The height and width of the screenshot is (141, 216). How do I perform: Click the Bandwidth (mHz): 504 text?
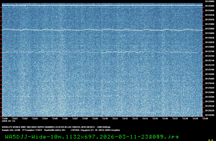pyautogui.click(x=55, y=130)
